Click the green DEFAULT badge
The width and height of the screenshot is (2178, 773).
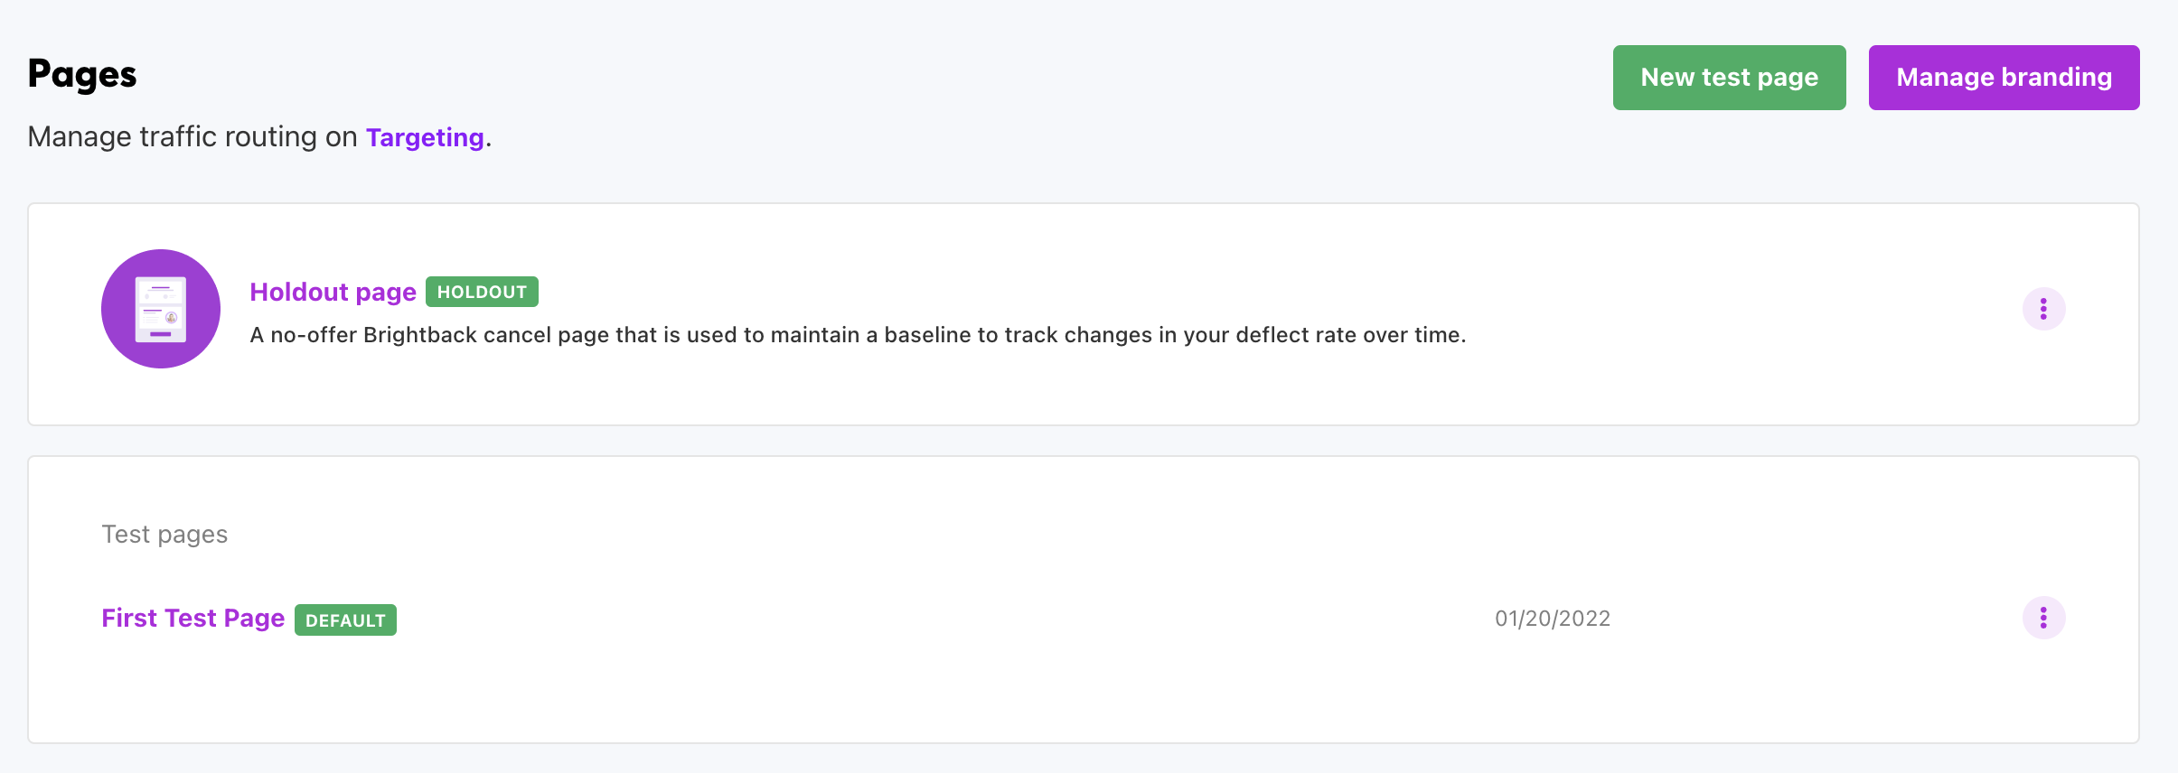(x=345, y=620)
